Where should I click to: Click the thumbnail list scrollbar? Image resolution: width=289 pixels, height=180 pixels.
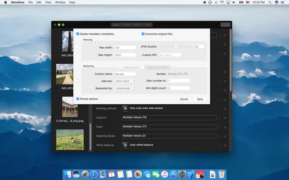pyautogui.click(x=90, y=137)
